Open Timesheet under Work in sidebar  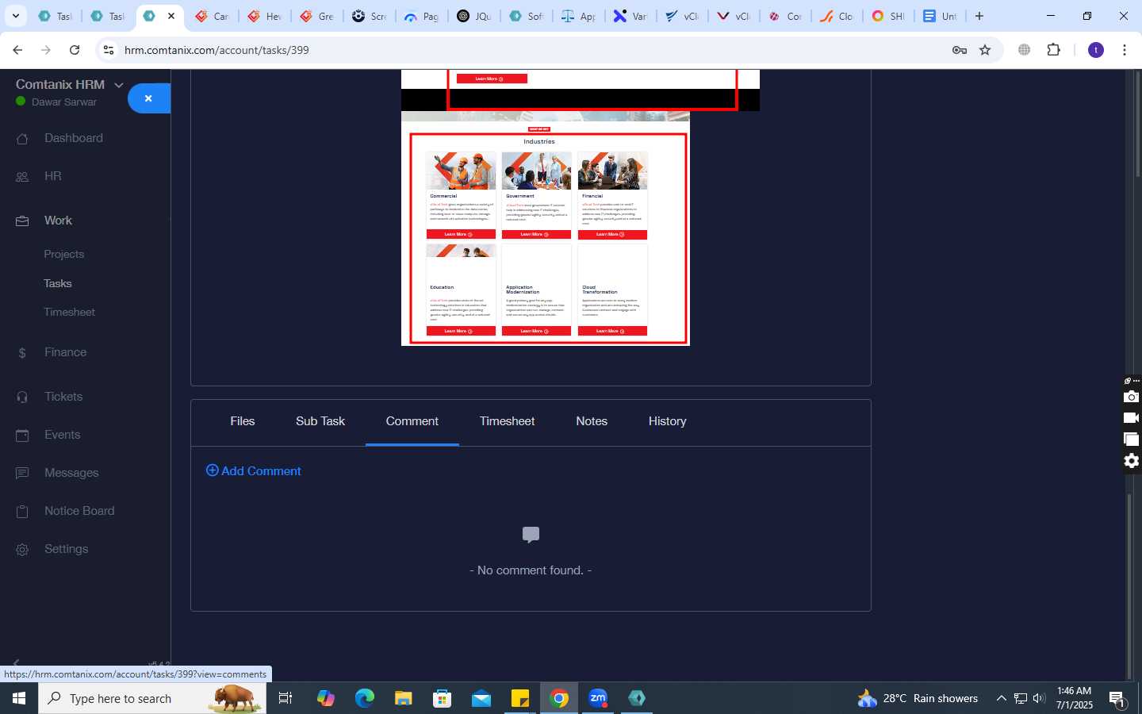pyautogui.click(x=69, y=312)
